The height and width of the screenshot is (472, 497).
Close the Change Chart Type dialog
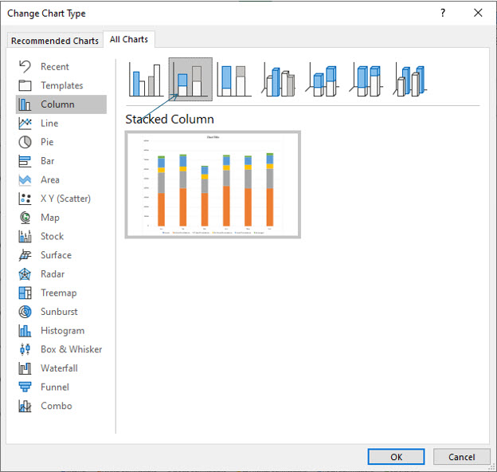[478, 13]
